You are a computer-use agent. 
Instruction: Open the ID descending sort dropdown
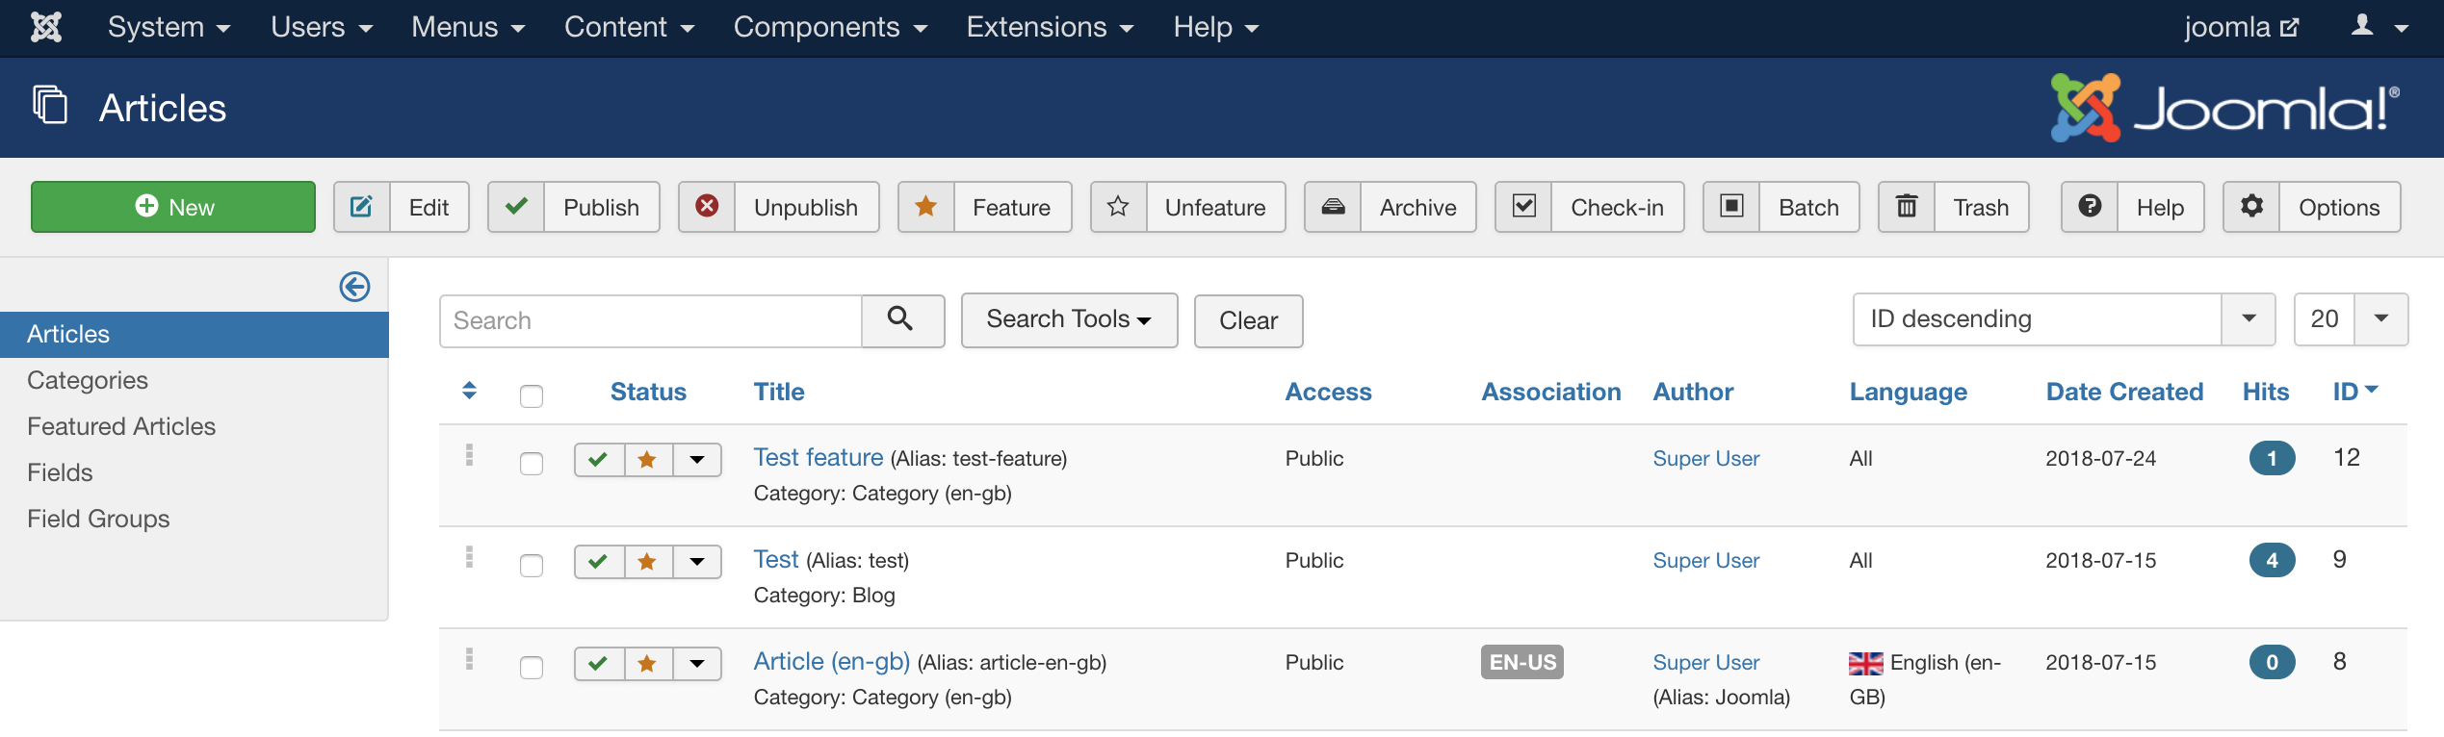point(2063,319)
